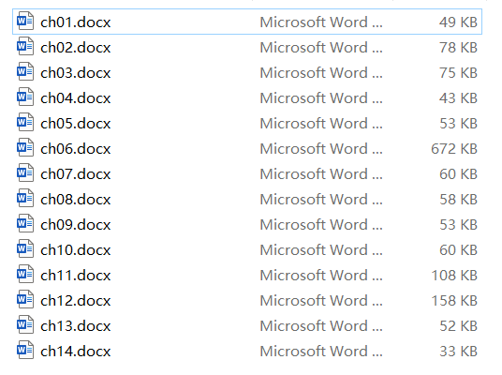Click the Word icon next to ch07.docx

(x=25, y=173)
